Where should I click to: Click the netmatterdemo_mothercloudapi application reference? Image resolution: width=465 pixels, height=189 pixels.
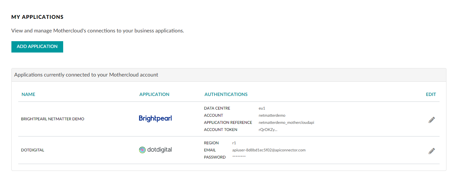[x=286, y=122]
